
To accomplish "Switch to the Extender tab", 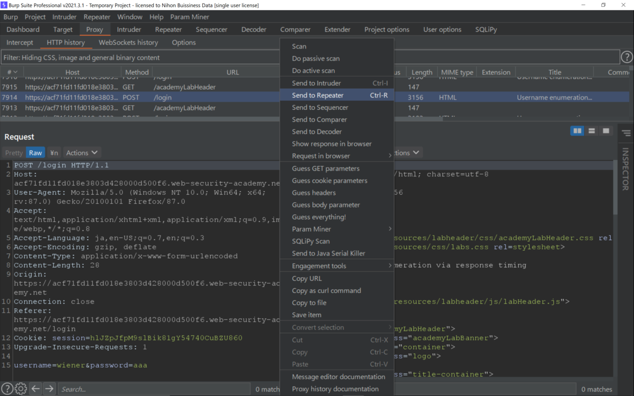I will [x=338, y=30].
